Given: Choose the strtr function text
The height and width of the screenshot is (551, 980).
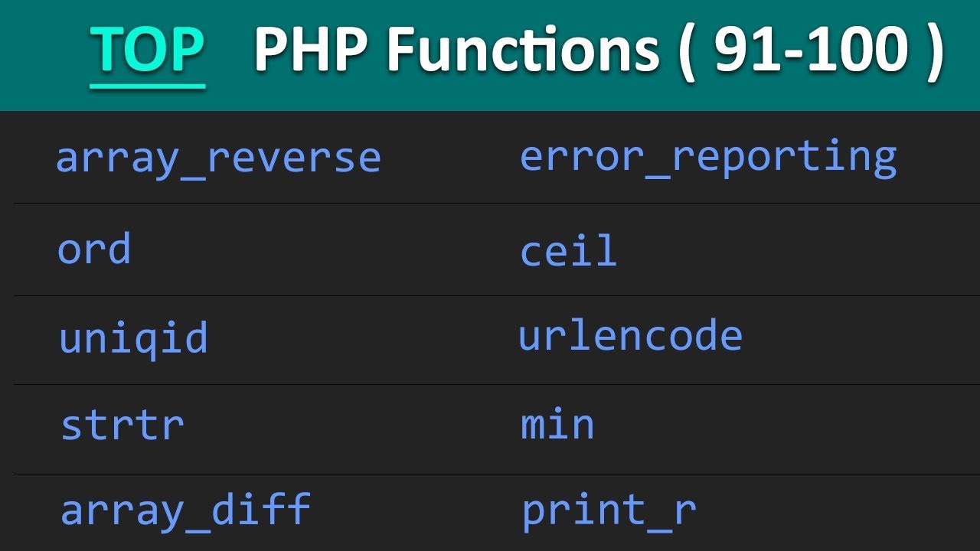Looking at the screenshot, I should pyautogui.click(x=122, y=425).
